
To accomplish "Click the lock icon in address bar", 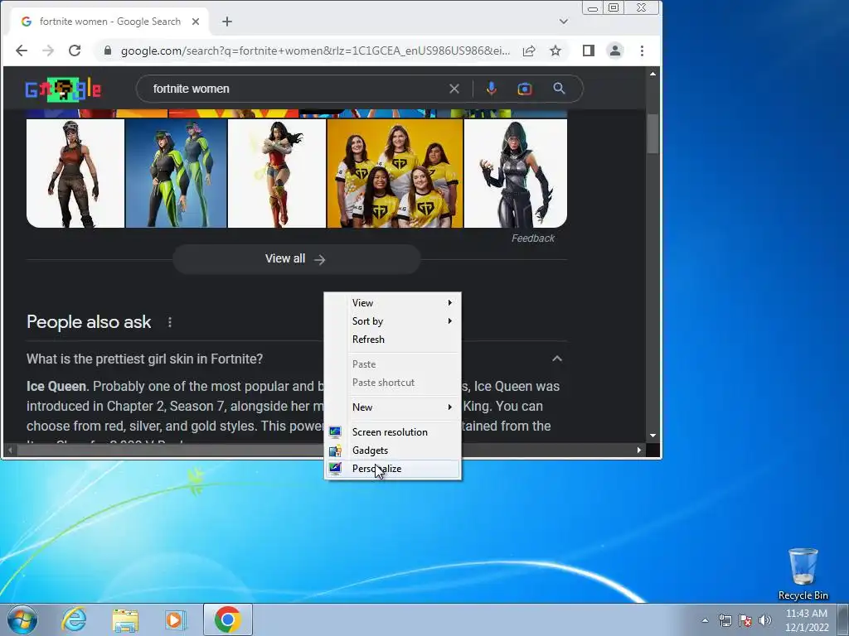I will click(x=108, y=51).
